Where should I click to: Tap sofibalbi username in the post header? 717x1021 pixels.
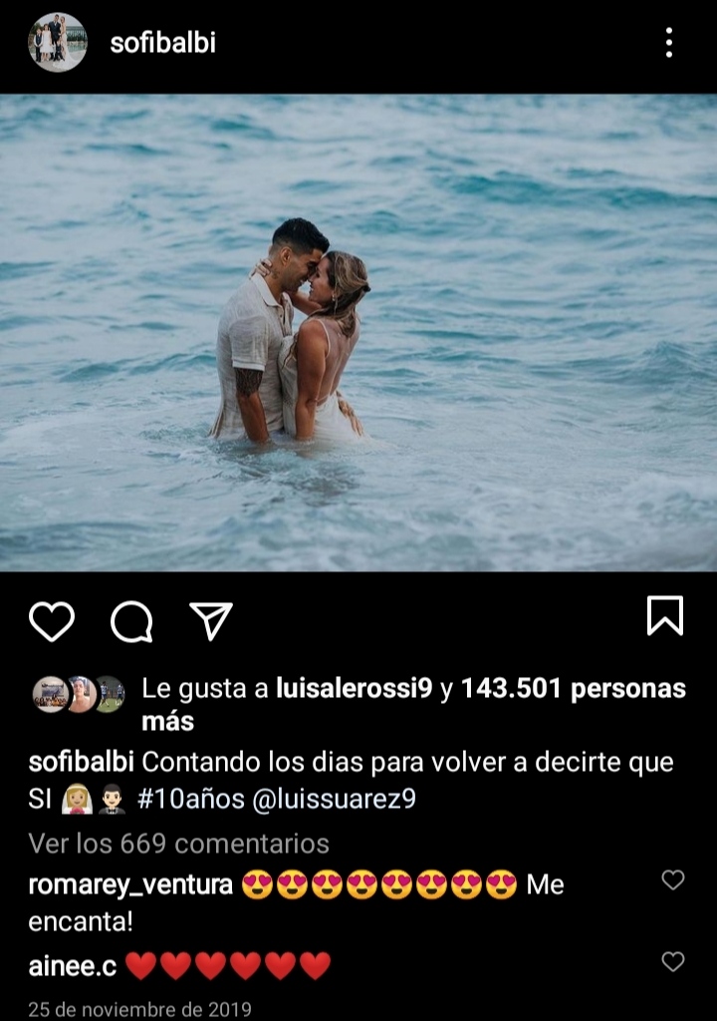[x=162, y=43]
